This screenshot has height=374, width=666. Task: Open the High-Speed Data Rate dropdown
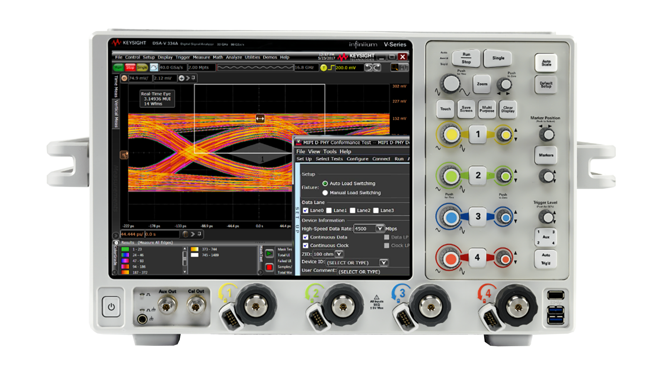pos(380,229)
